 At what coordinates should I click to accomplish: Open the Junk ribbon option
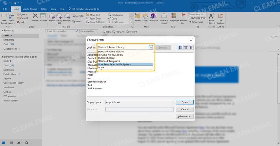pyautogui.click(x=22, y=22)
